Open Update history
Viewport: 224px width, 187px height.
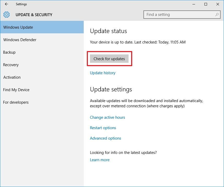pos(102,73)
